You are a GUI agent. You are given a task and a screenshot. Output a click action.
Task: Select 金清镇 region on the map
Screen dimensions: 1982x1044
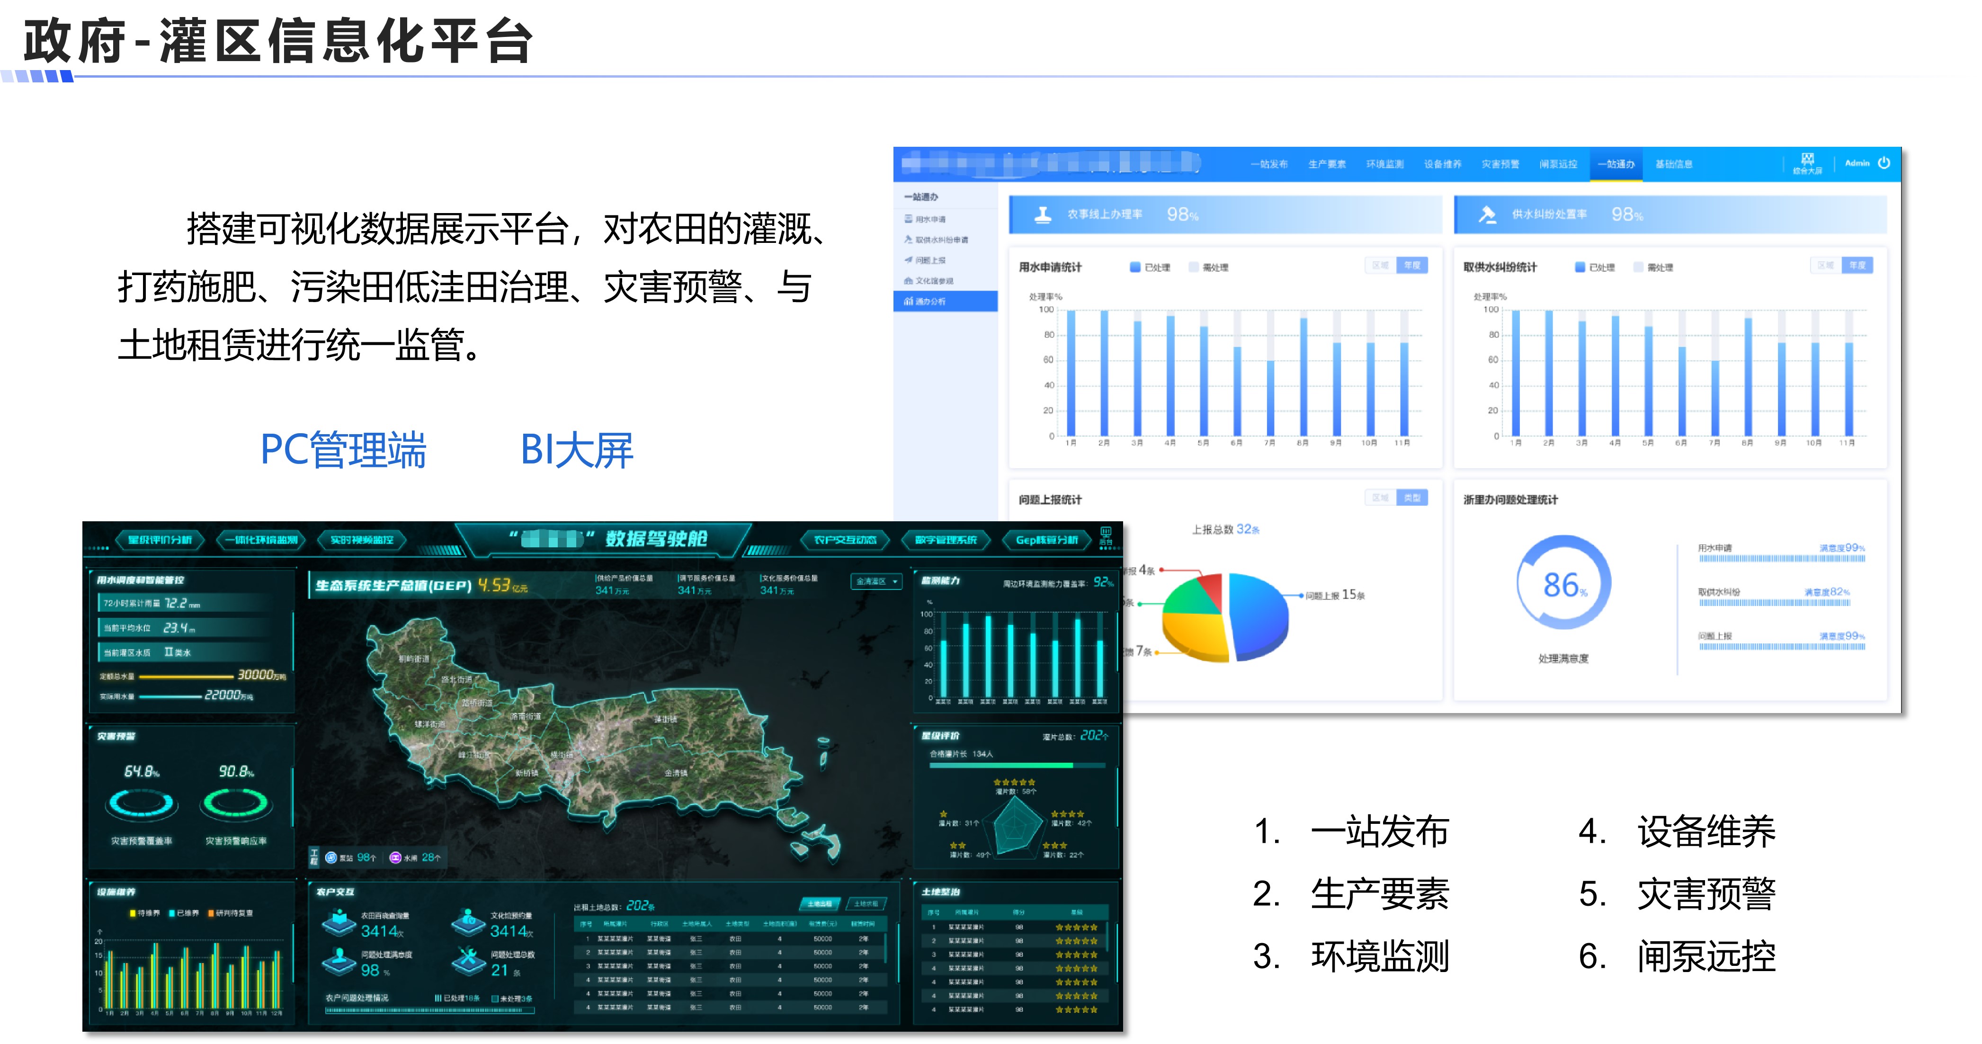pos(676,773)
